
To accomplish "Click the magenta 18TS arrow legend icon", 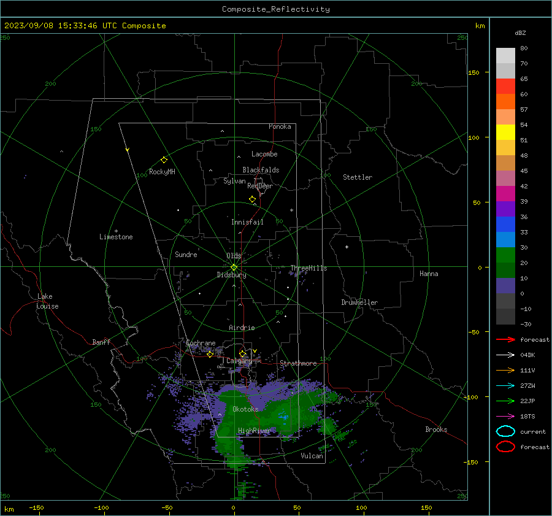I will (x=505, y=417).
